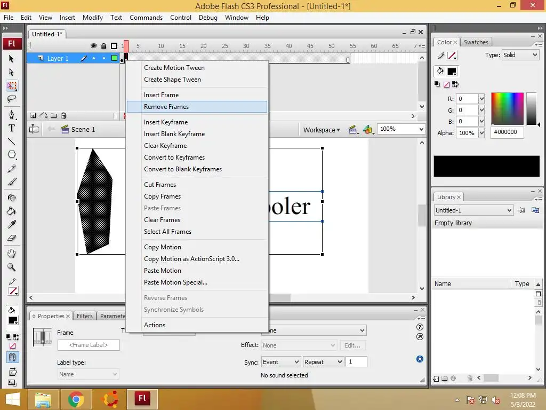This screenshot has width=546, height=410.
Task: Open Google Chrome from the taskbar
Action: click(76, 399)
